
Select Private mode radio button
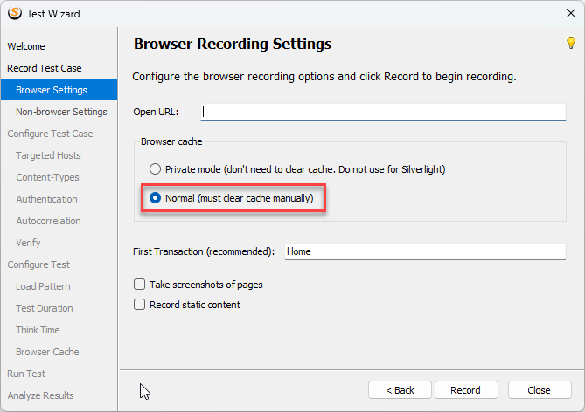click(x=155, y=169)
